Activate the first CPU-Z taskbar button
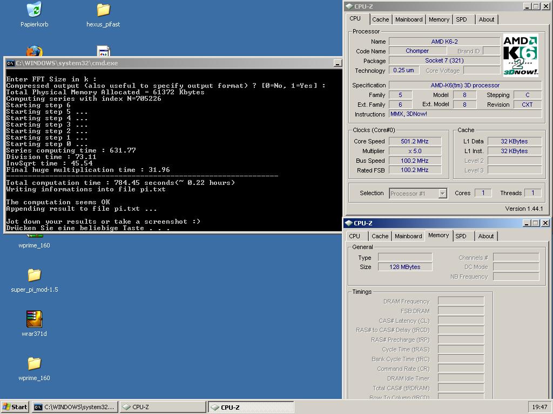 coord(163,407)
